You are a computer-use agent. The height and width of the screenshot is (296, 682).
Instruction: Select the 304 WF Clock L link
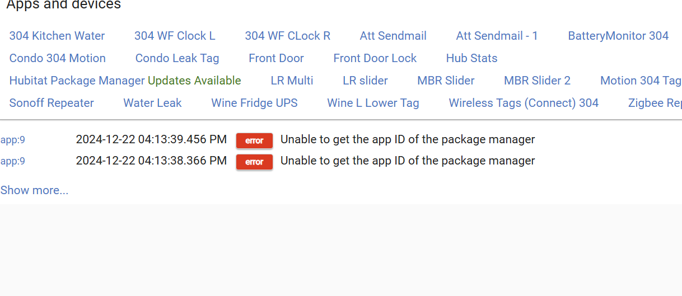point(175,36)
